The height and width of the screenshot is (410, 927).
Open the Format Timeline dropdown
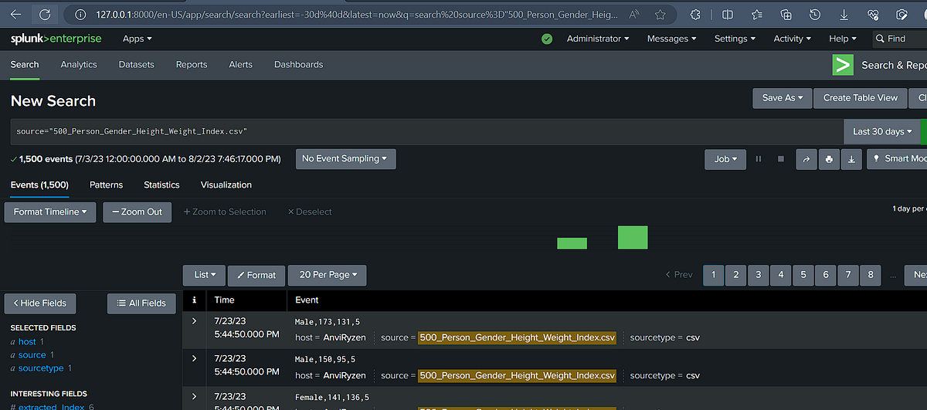50,212
